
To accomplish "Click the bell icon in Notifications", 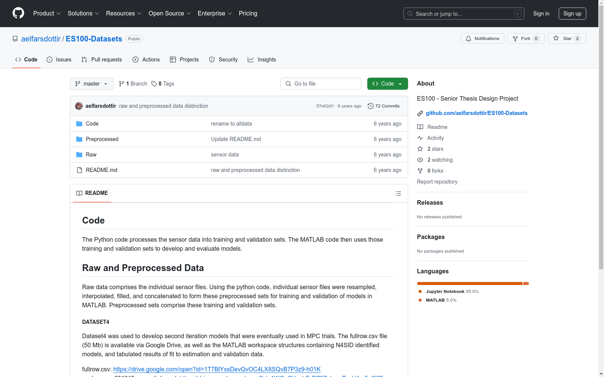I will 468,38.
